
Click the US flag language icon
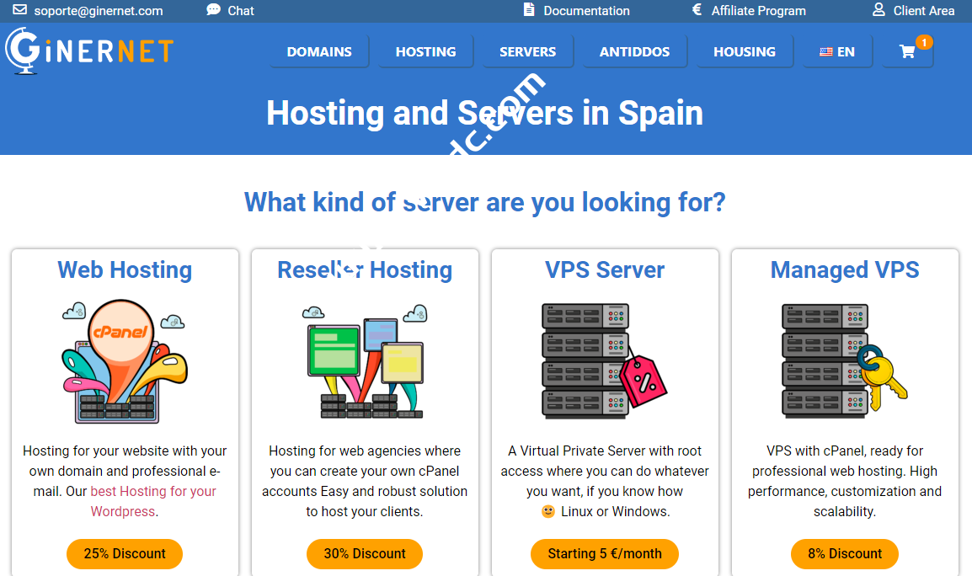coord(825,52)
